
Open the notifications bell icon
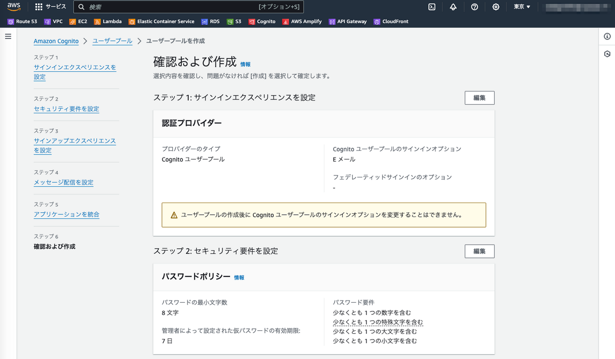[x=453, y=7]
